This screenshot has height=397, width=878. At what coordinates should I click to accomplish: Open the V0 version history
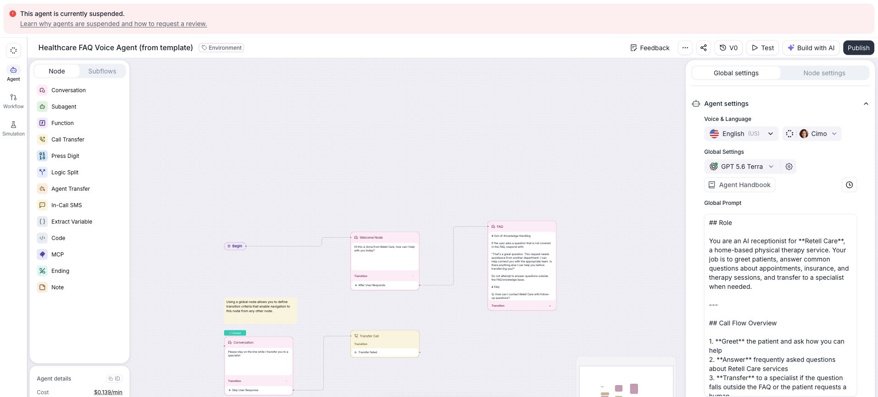[x=728, y=48]
